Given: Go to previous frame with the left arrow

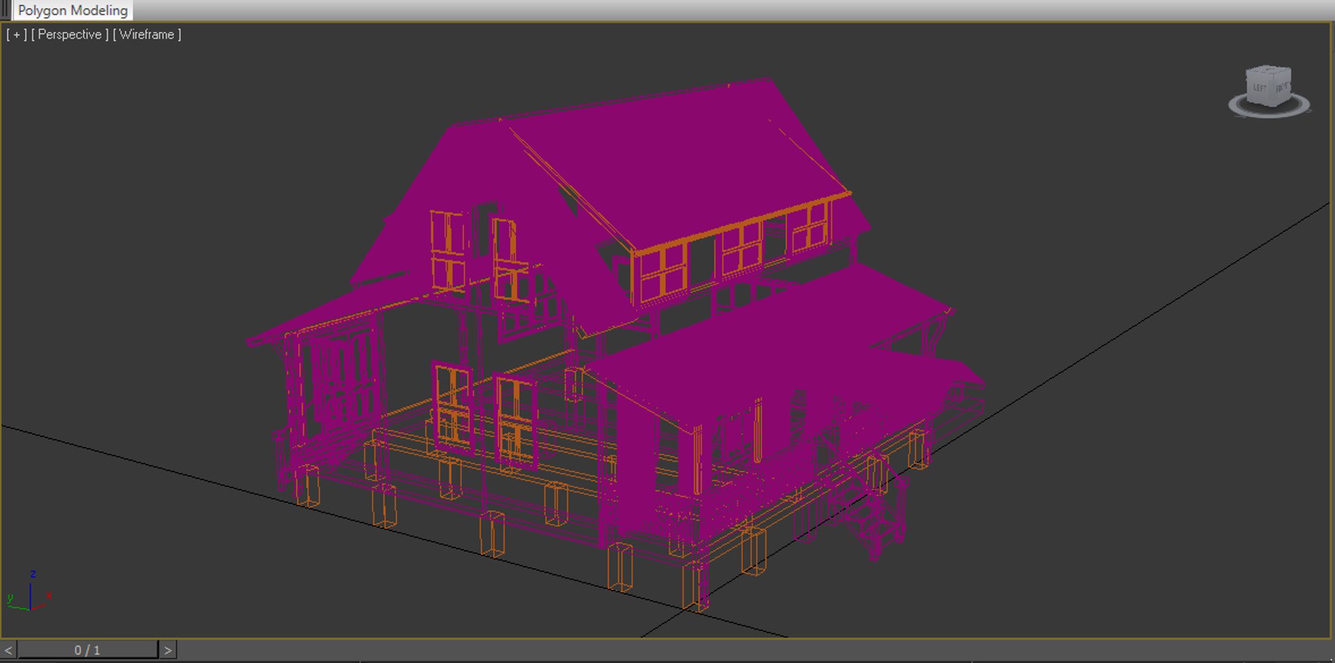Looking at the screenshot, I should [x=8, y=650].
